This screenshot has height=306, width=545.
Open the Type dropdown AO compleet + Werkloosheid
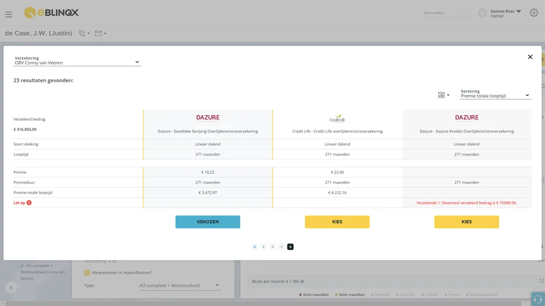[x=180, y=286]
